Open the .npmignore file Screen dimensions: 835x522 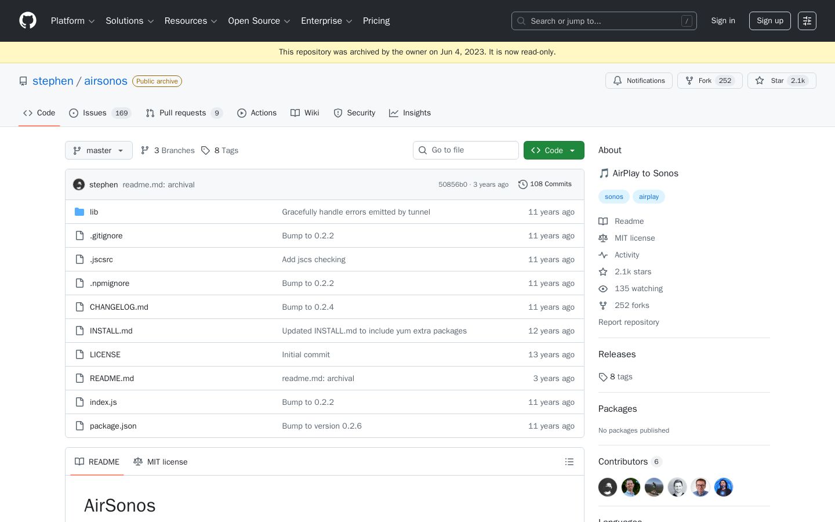click(110, 283)
